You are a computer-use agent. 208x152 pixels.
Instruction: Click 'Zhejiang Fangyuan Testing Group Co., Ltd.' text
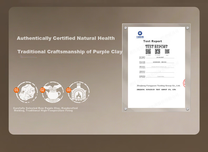[x=159, y=86]
